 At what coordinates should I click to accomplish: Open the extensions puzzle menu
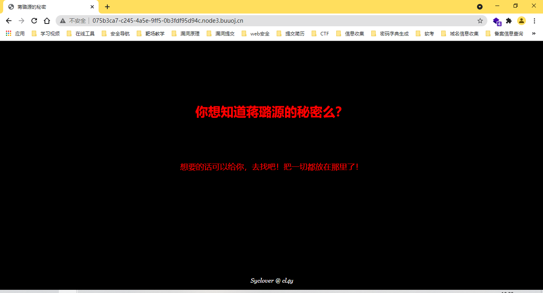click(509, 21)
